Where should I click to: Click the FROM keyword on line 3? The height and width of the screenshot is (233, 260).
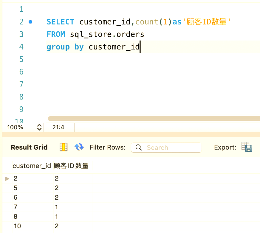[x=56, y=34]
